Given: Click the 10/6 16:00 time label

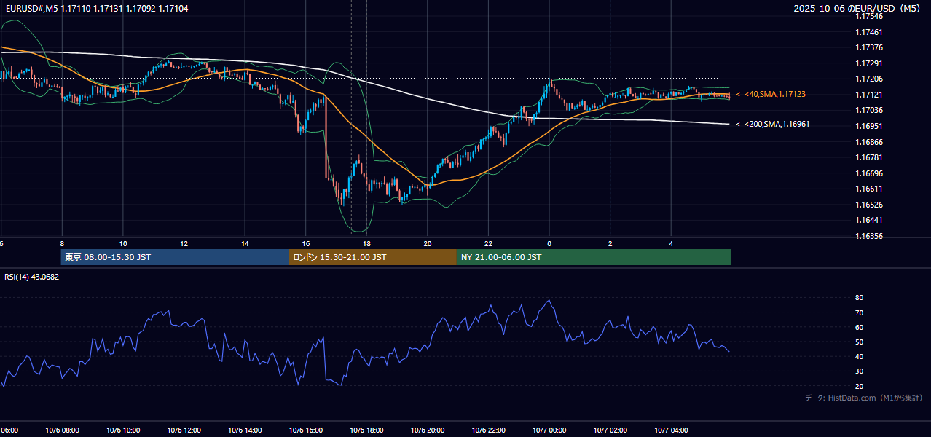Looking at the screenshot, I should 306,430.
